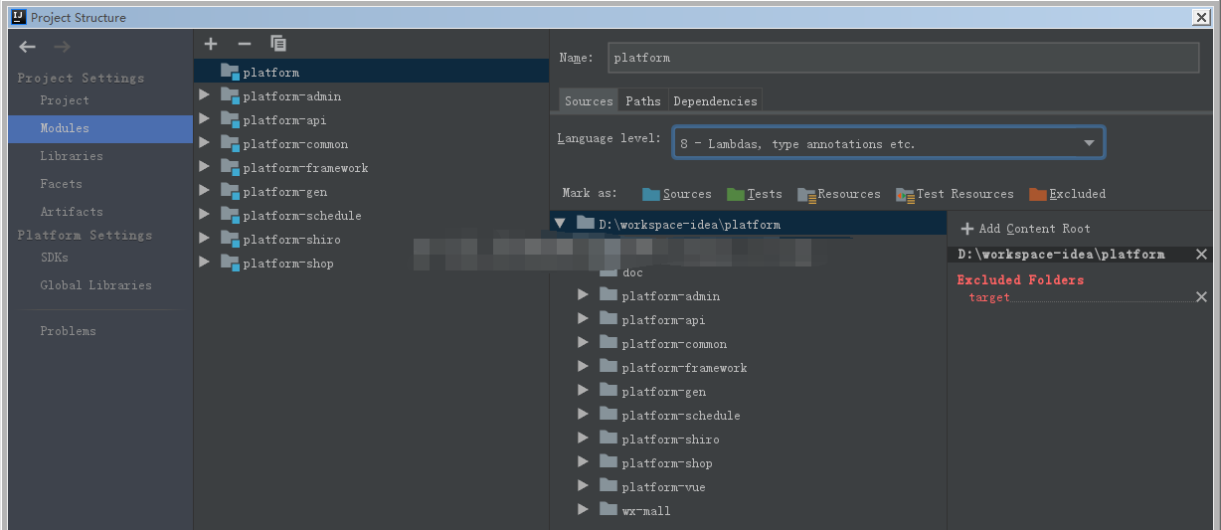Viewport: 1221px width, 530px height.
Task: Mark folder as Resources
Action: 839,194
